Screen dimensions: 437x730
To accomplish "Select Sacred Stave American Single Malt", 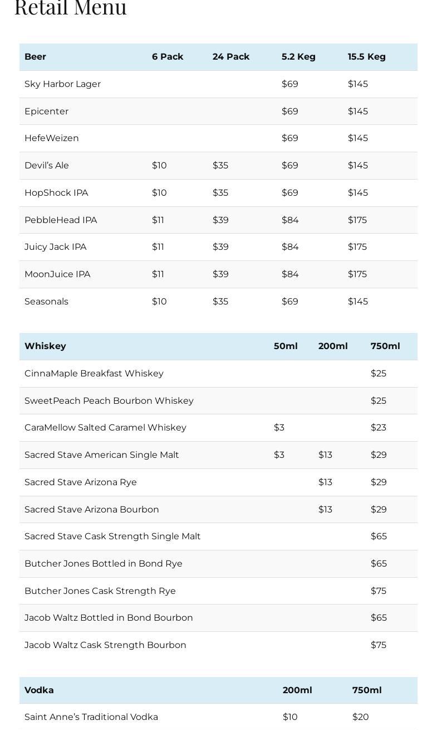I will (102, 455).
